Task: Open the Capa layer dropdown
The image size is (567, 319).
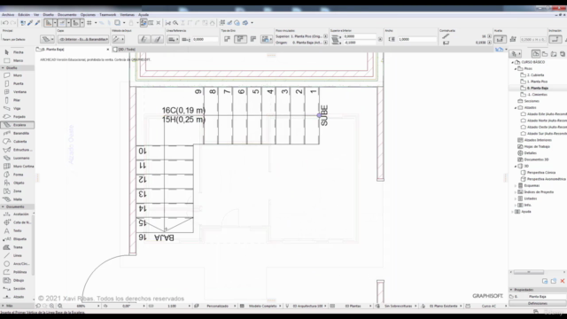Action: click(83, 39)
